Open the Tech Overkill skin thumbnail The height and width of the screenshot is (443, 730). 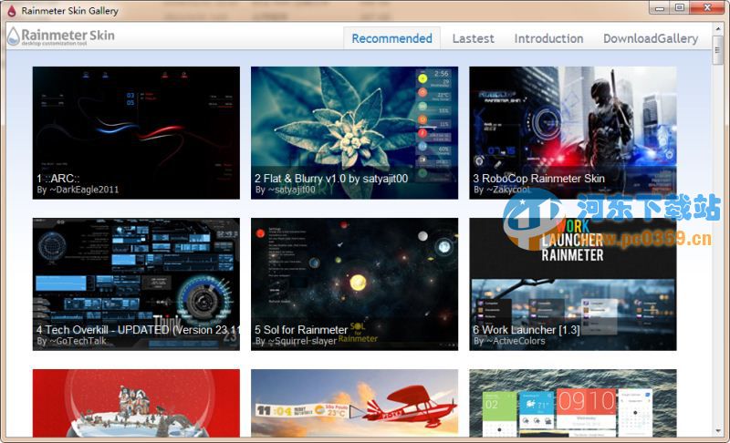click(x=136, y=284)
